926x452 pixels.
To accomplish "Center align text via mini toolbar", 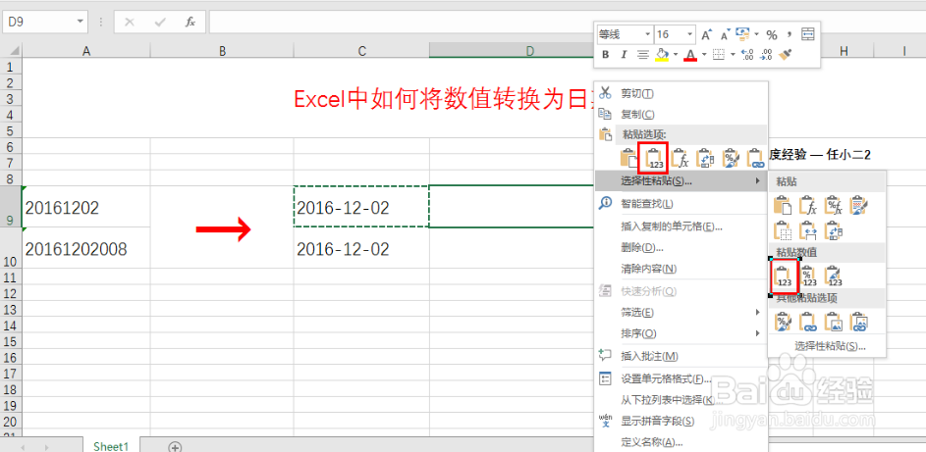I will pyautogui.click(x=643, y=54).
